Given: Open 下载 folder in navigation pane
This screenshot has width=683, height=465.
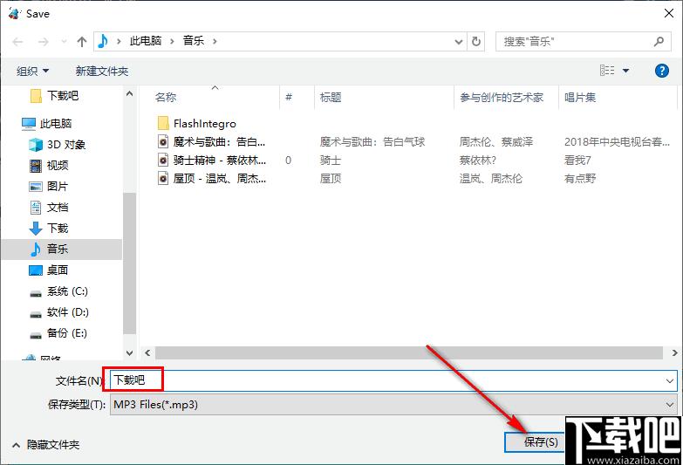Looking at the screenshot, I should pos(58,228).
